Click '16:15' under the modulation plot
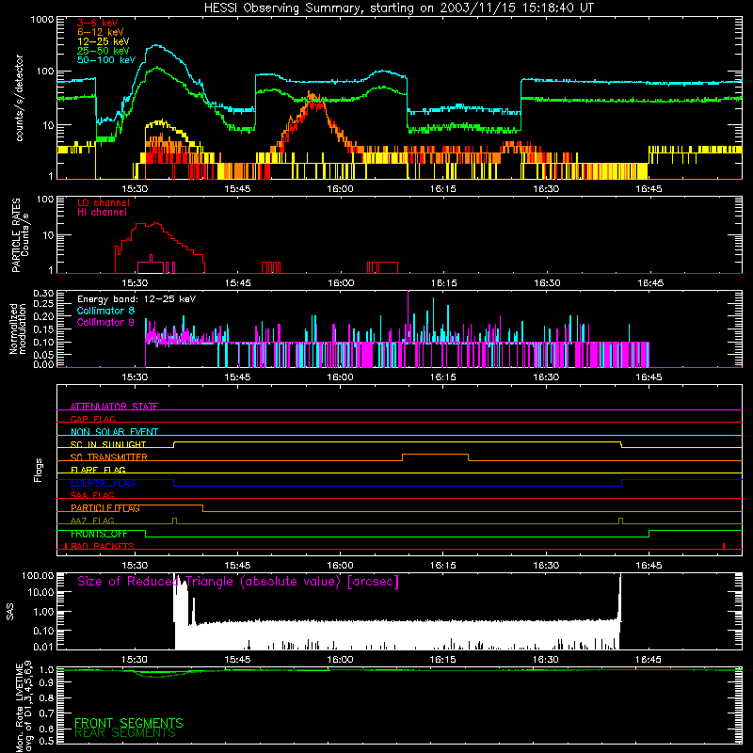This screenshot has width=753, height=753. point(442,377)
